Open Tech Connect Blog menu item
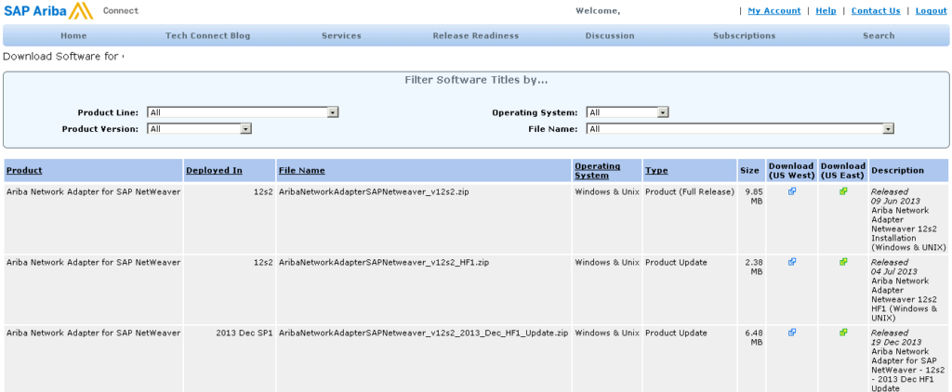Viewport: 952px width, 392px height. [207, 36]
